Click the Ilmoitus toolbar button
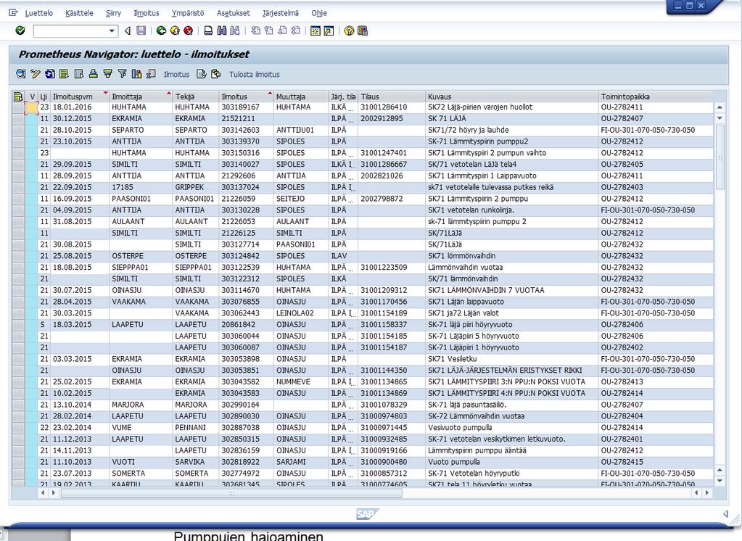742x541 pixels. [176, 74]
